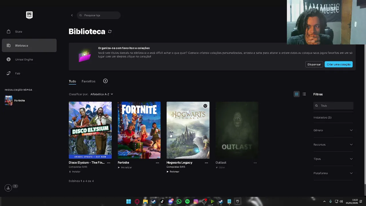Dismiss the collections tip with Dispensar
The height and width of the screenshot is (206, 366).
314,64
